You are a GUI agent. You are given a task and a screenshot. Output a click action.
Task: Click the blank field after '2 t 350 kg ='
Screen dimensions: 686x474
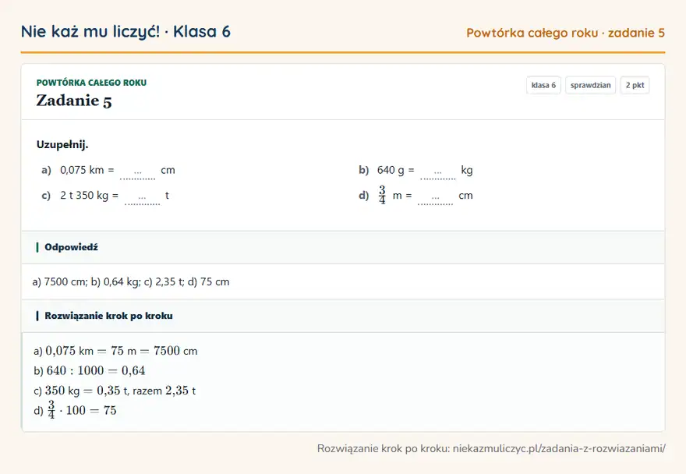pyautogui.click(x=142, y=197)
